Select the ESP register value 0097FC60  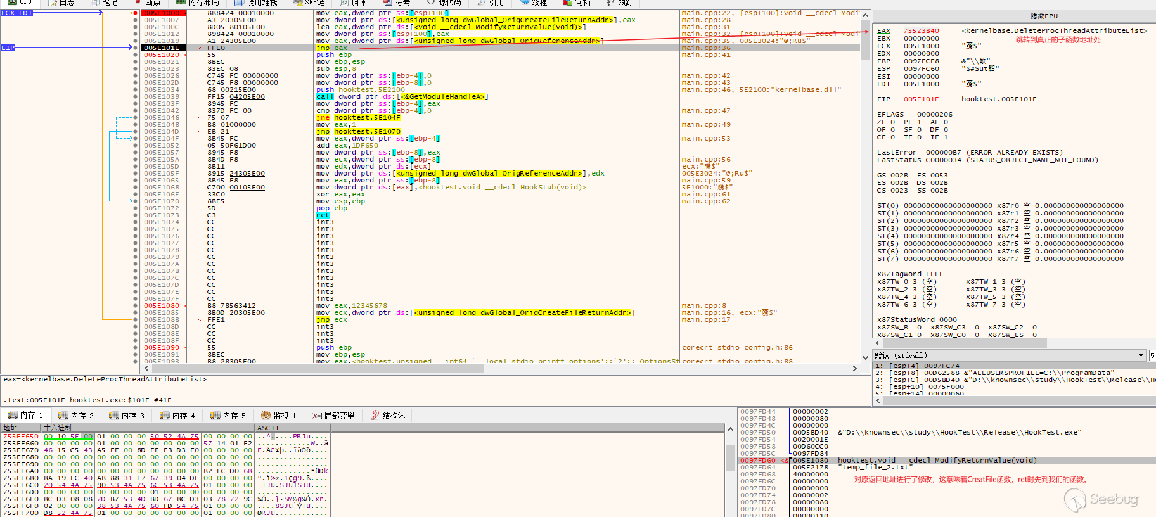click(921, 68)
